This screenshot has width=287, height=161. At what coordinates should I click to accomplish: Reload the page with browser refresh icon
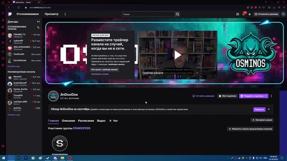(x=19, y=8)
